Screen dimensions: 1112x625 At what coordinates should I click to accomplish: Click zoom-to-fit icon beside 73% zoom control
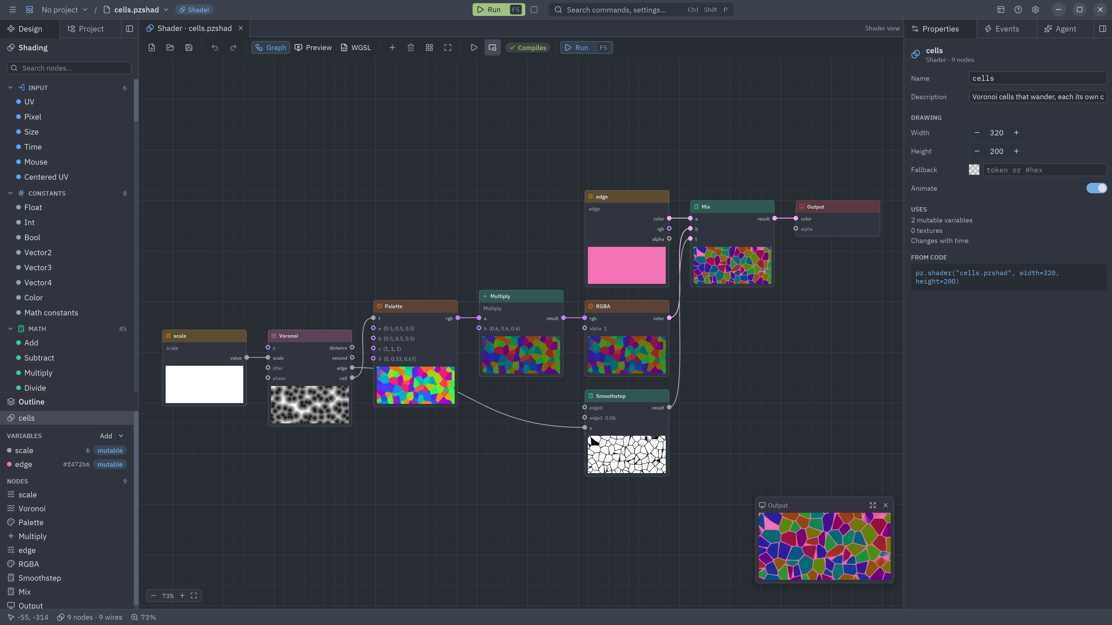click(194, 595)
